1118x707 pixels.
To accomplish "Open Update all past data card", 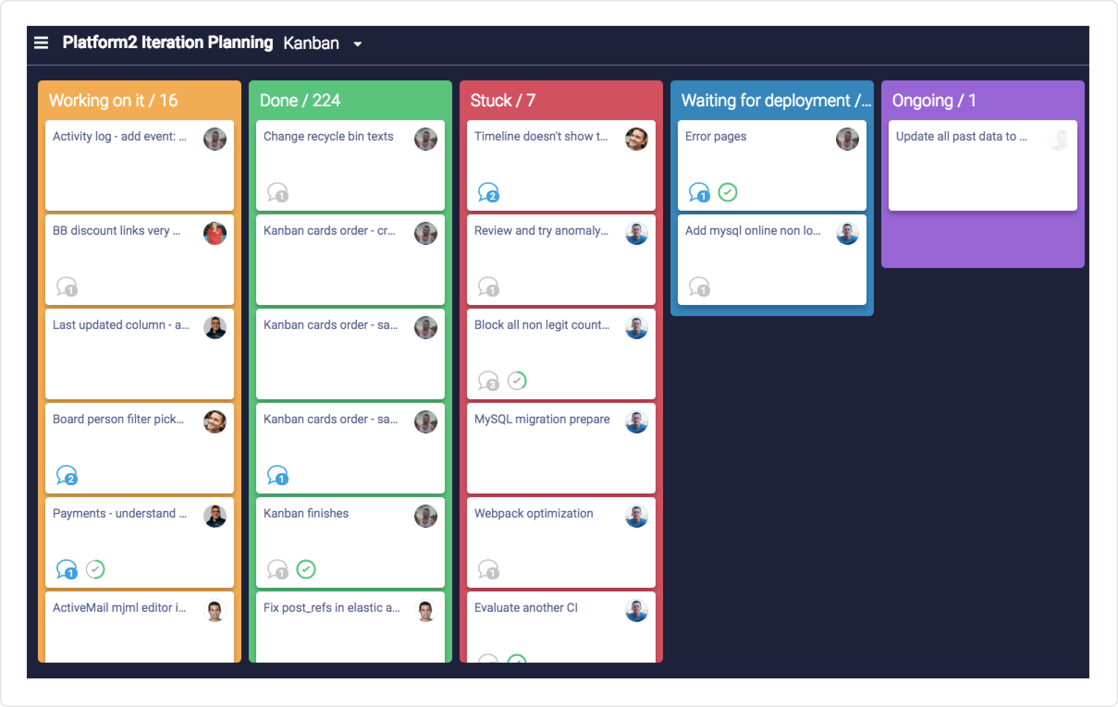I will click(961, 136).
